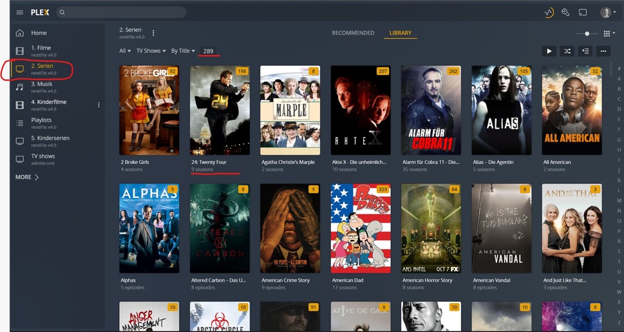624x332 pixels.
Task: Click the add to playlist icon
Action: [585, 51]
